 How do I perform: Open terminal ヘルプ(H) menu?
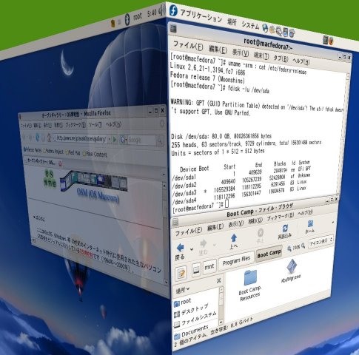tap(301, 61)
